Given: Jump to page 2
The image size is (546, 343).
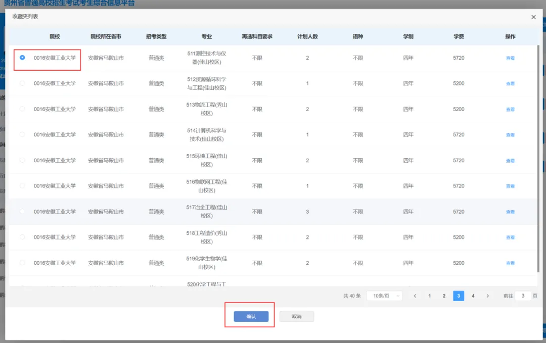Looking at the screenshot, I should 444,296.
